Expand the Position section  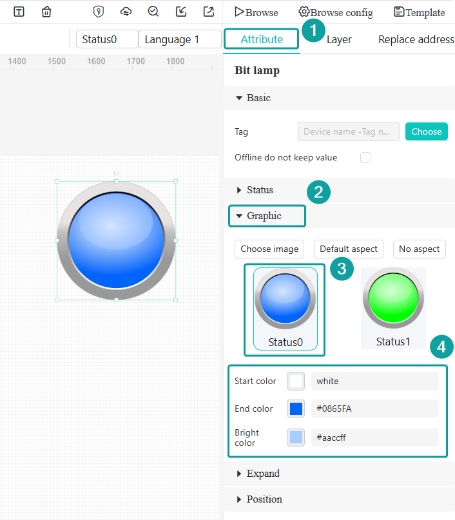click(339, 499)
